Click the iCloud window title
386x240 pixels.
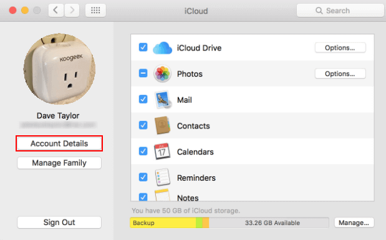pyautogui.click(x=196, y=11)
